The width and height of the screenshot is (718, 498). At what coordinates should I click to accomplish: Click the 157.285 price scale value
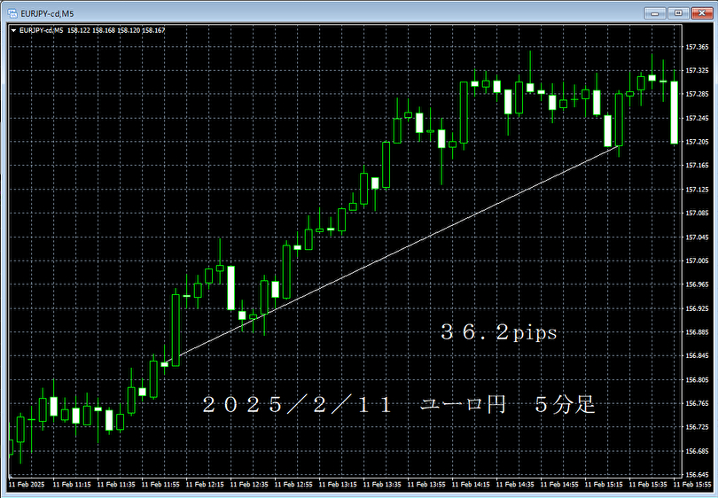[697, 94]
